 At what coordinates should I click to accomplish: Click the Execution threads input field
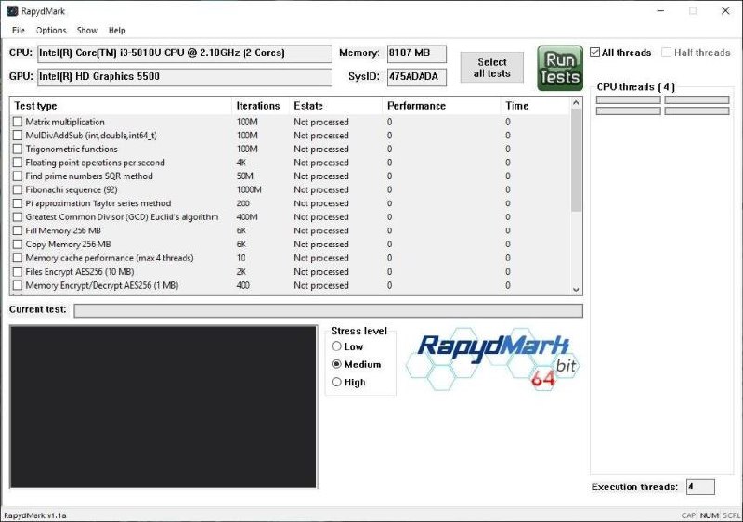(700, 487)
